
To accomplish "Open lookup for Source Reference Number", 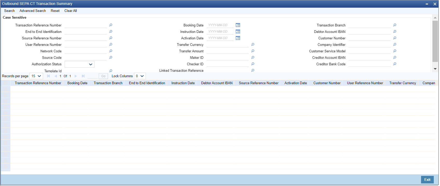I will 111,38.
